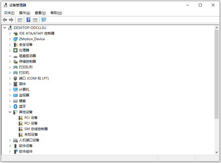Click the 其他设备 unknown-device icon
221x163 pixels.
tap(16, 112)
